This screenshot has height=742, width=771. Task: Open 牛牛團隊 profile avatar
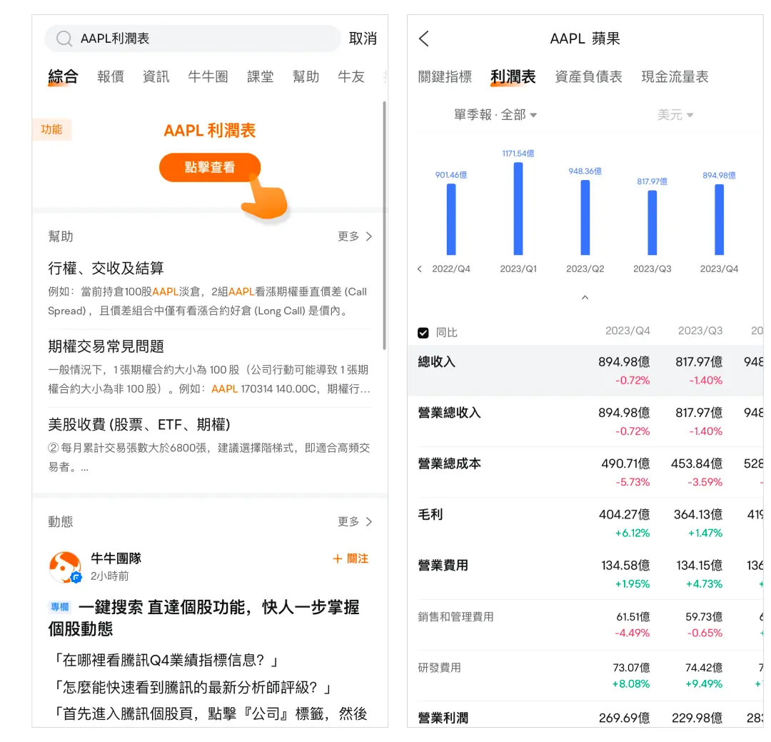(65, 567)
